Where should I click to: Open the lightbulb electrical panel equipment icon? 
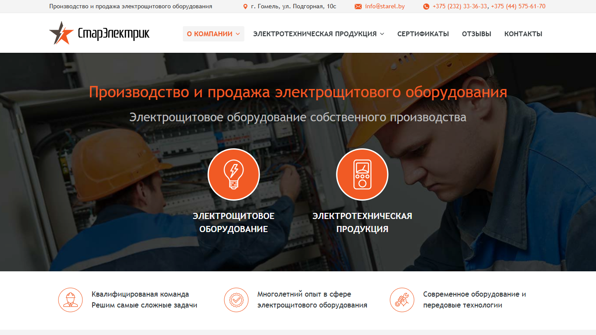(x=233, y=174)
